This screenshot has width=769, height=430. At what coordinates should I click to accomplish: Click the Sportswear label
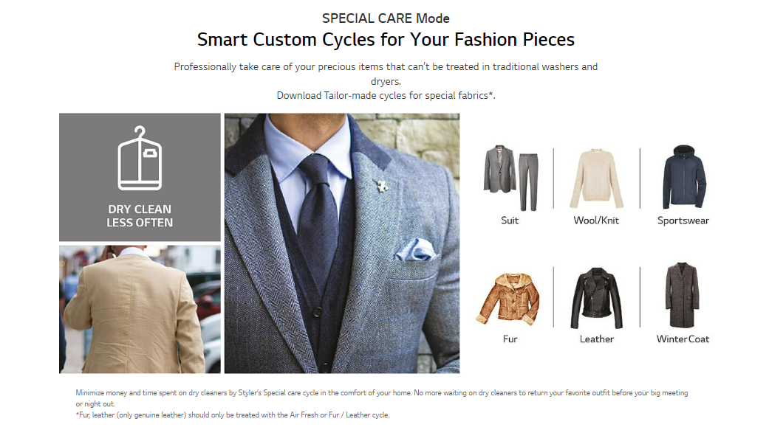pos(683,221)
